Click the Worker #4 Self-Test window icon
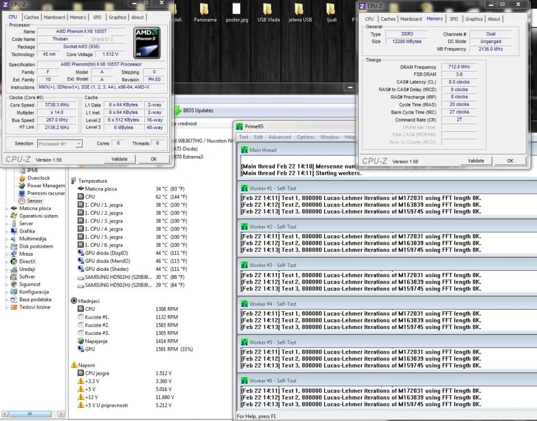The height and width of the screenshot is (421, 537). (244, 304)
